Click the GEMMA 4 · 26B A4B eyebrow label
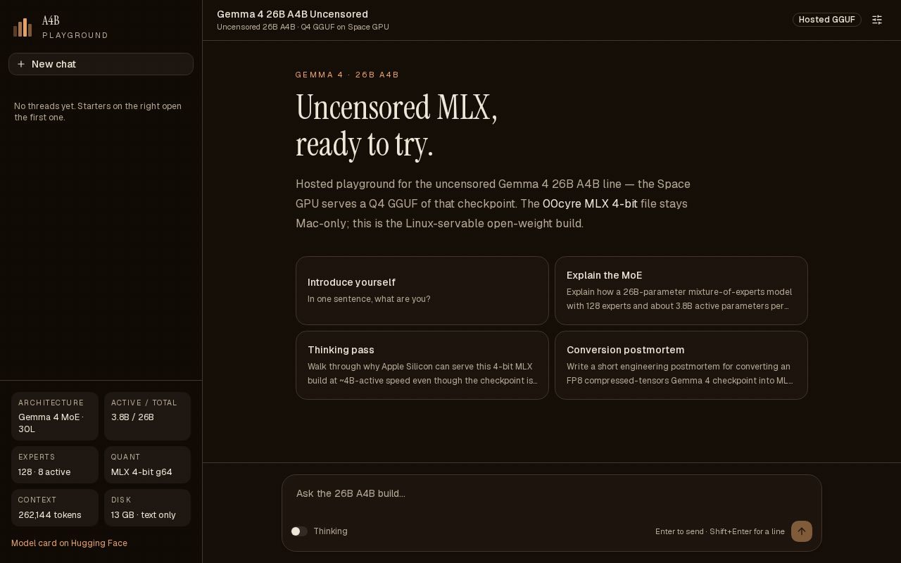The width and height of the screenshot is (901, 563). pyautogui.click(x=348, y=75)
